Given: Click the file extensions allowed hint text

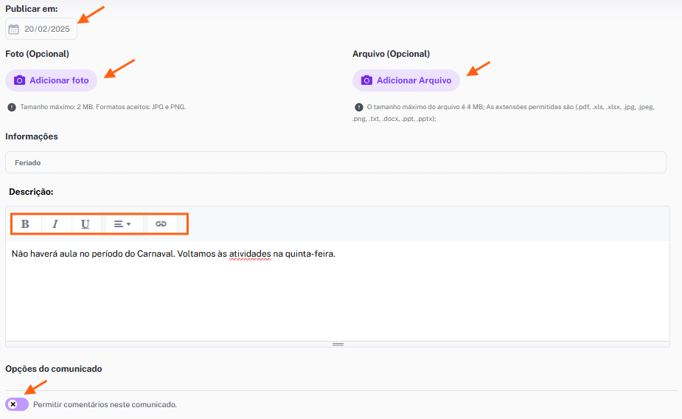Looking at the screenshot, I should pyautogui.click(x=504, y=113).
